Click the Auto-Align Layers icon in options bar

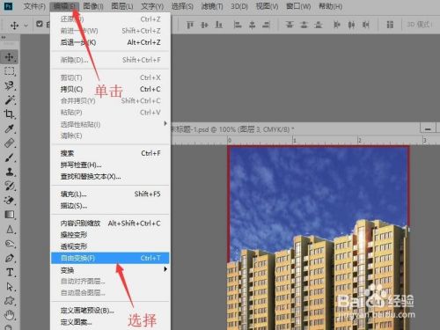point(390,25)
